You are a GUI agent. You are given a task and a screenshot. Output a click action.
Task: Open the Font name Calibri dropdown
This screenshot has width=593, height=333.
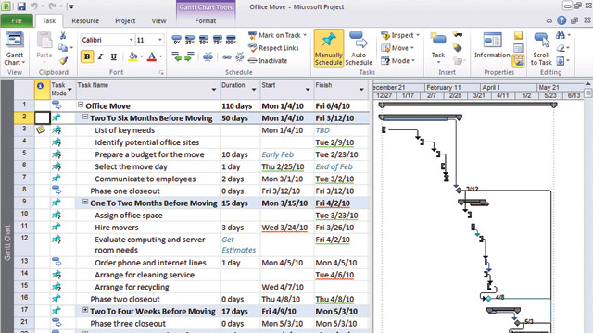[131, 40]
